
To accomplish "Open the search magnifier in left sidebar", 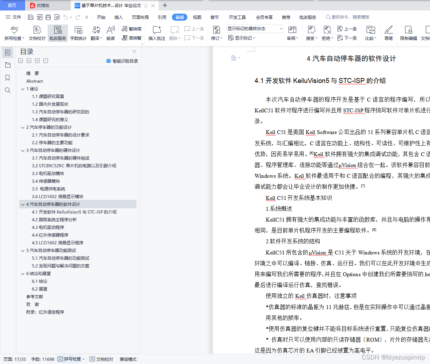I will click(8, 90).
